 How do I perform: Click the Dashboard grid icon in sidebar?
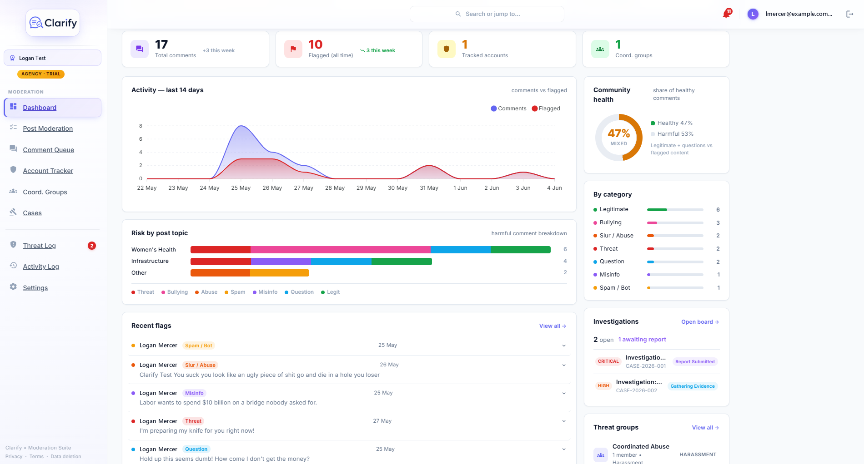click(x=13, y=107)
